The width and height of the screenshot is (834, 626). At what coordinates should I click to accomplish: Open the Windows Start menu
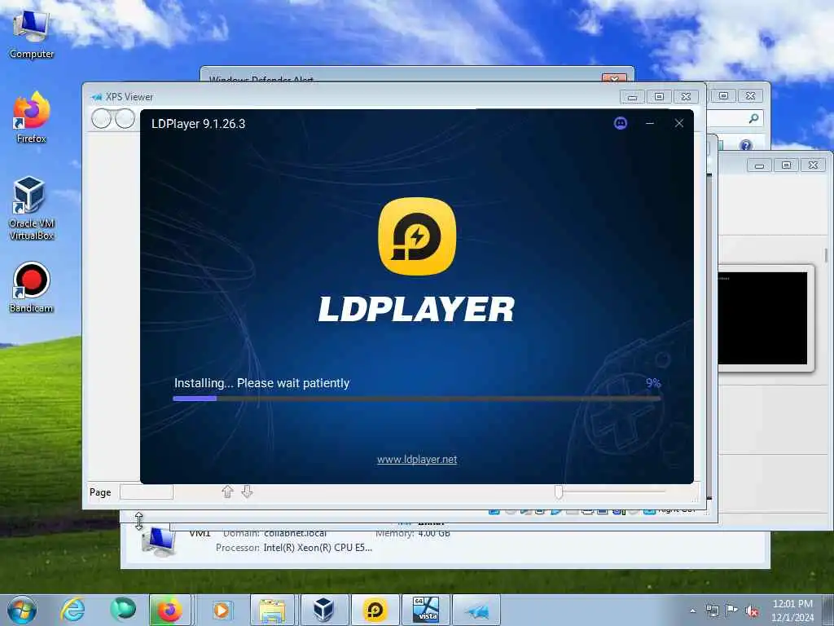[22, 610]
